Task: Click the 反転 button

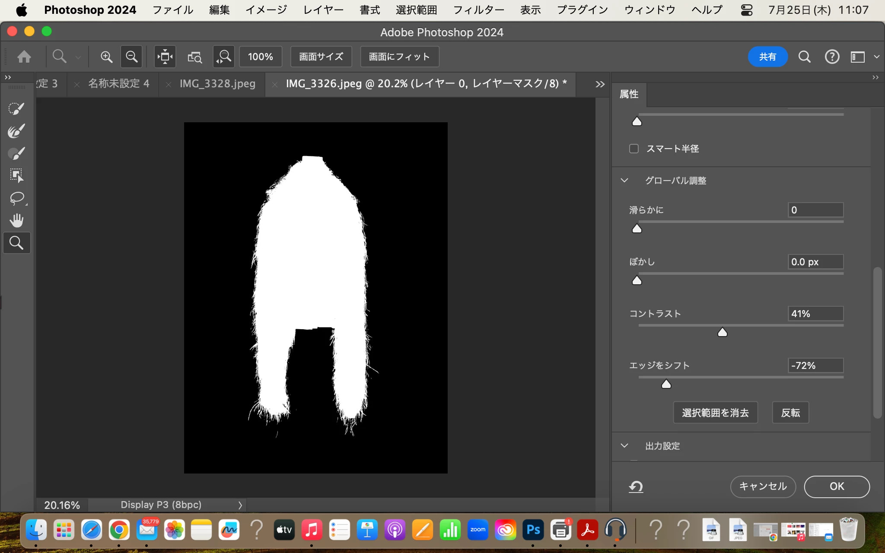Action: [790, 413]
